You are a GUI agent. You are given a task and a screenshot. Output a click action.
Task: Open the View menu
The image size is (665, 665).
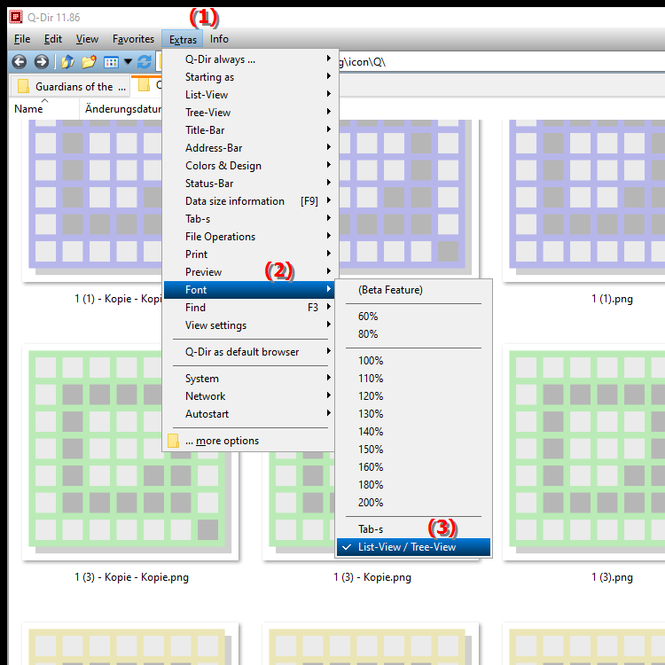[87, 39]
